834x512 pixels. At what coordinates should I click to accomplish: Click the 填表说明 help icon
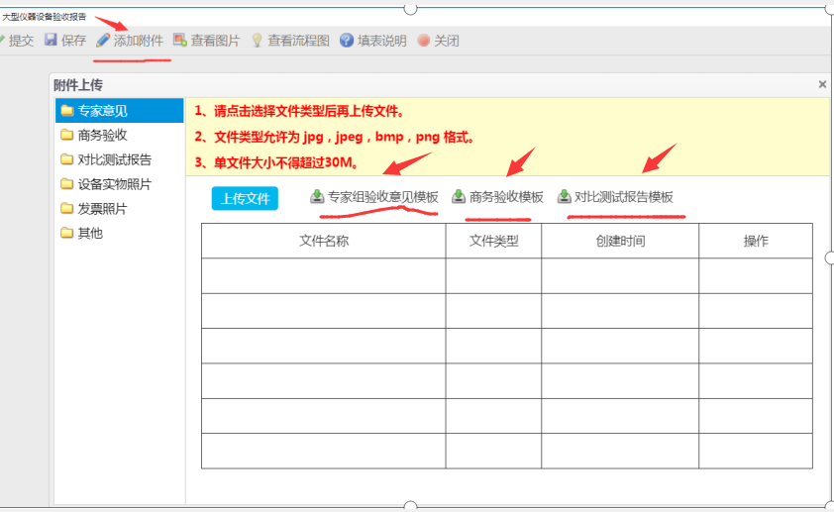(x=347, y=41)
